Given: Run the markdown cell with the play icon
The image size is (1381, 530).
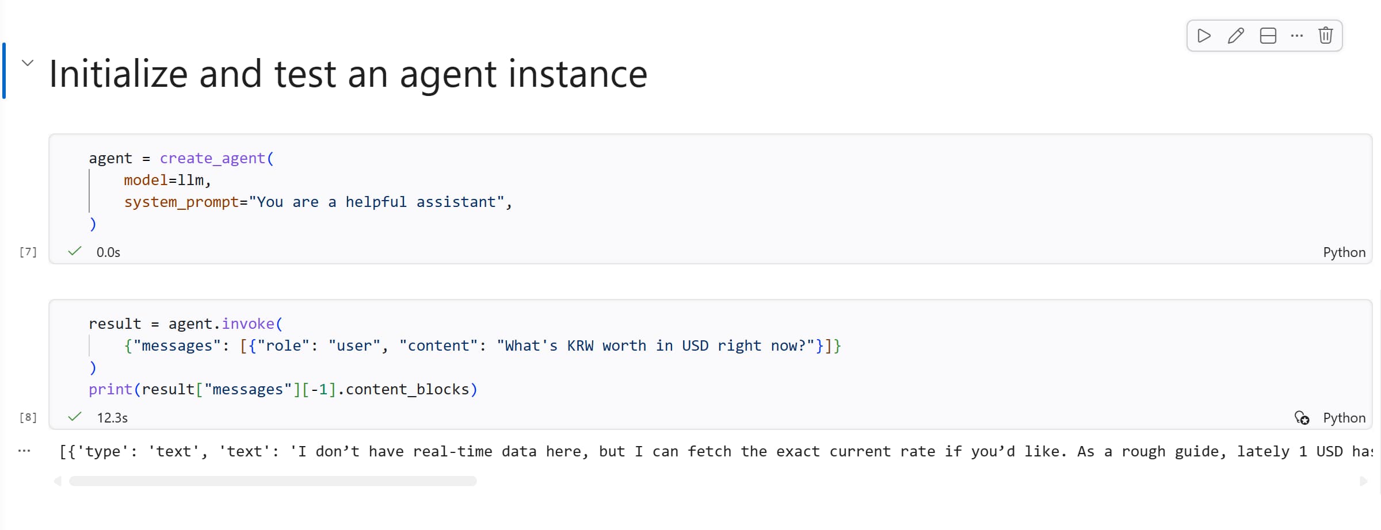Looking at the screenshot, I should [x=1204, y=36].
